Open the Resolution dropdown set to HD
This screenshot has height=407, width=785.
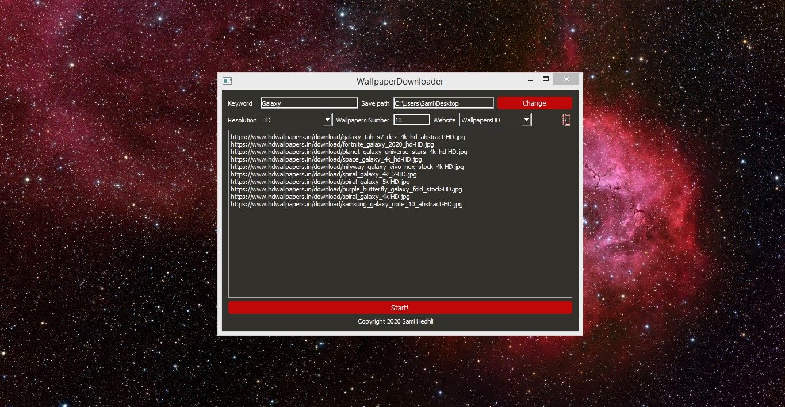click(x=297, y=120)
